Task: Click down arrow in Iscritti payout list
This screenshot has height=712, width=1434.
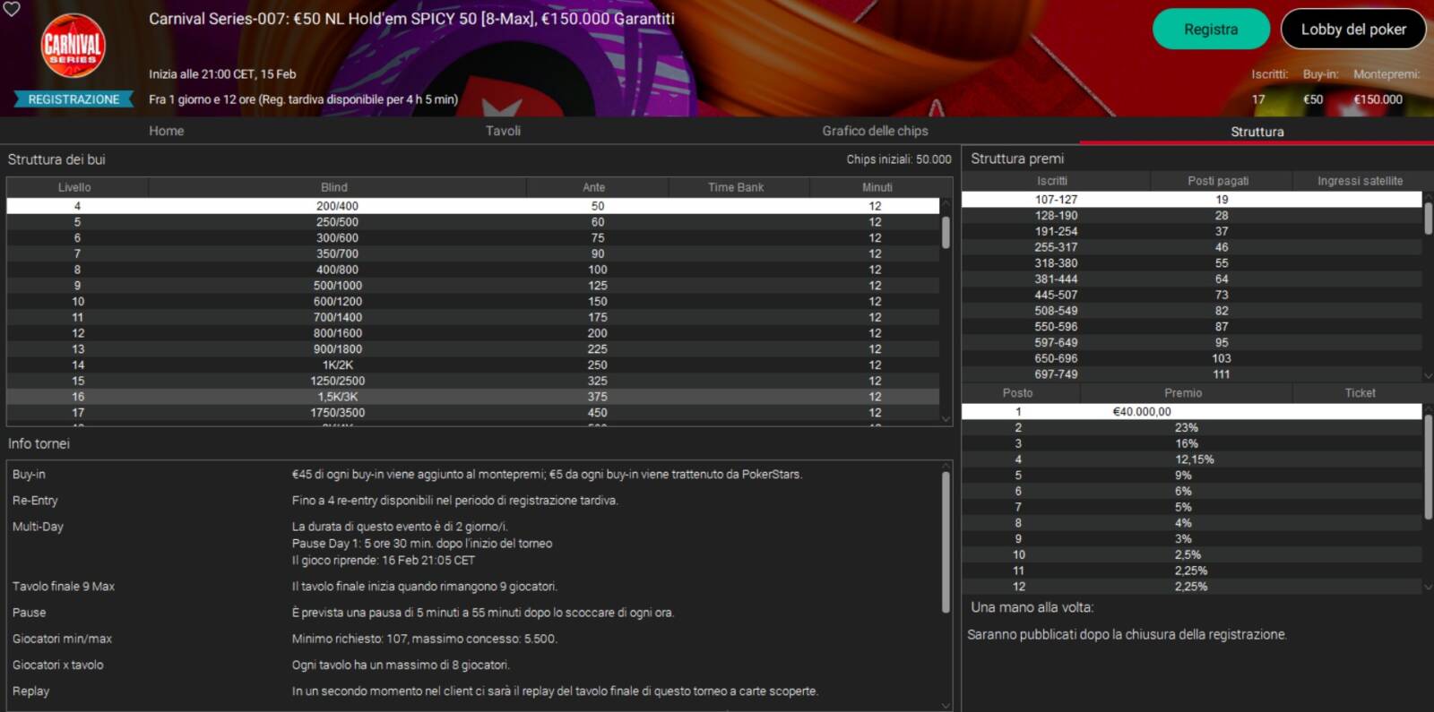Action: click(1428, 376)
